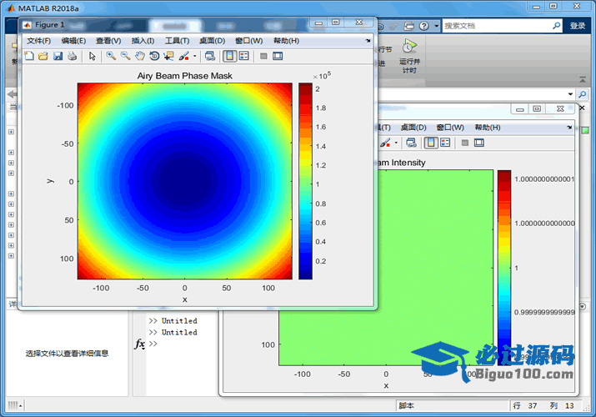Select Data Cursor tool in Figure 1
596x417 pixels.
point(168,56)
